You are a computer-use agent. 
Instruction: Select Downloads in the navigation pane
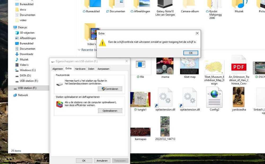26,54
